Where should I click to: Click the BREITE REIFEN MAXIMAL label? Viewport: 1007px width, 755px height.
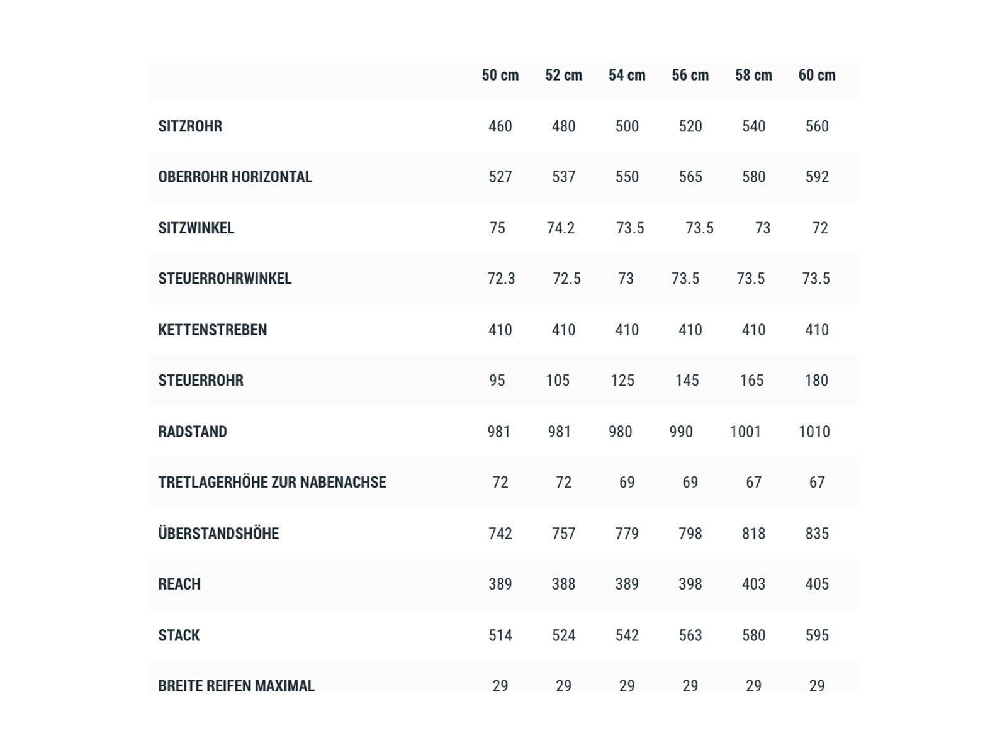coord(236,686)
